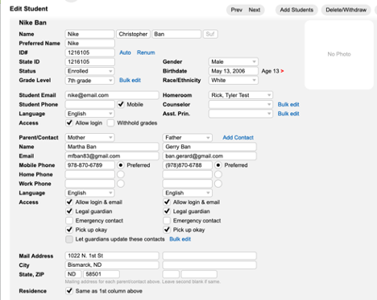
Task: Click the middle name field Christopher
Action: (x=133, y=34)
